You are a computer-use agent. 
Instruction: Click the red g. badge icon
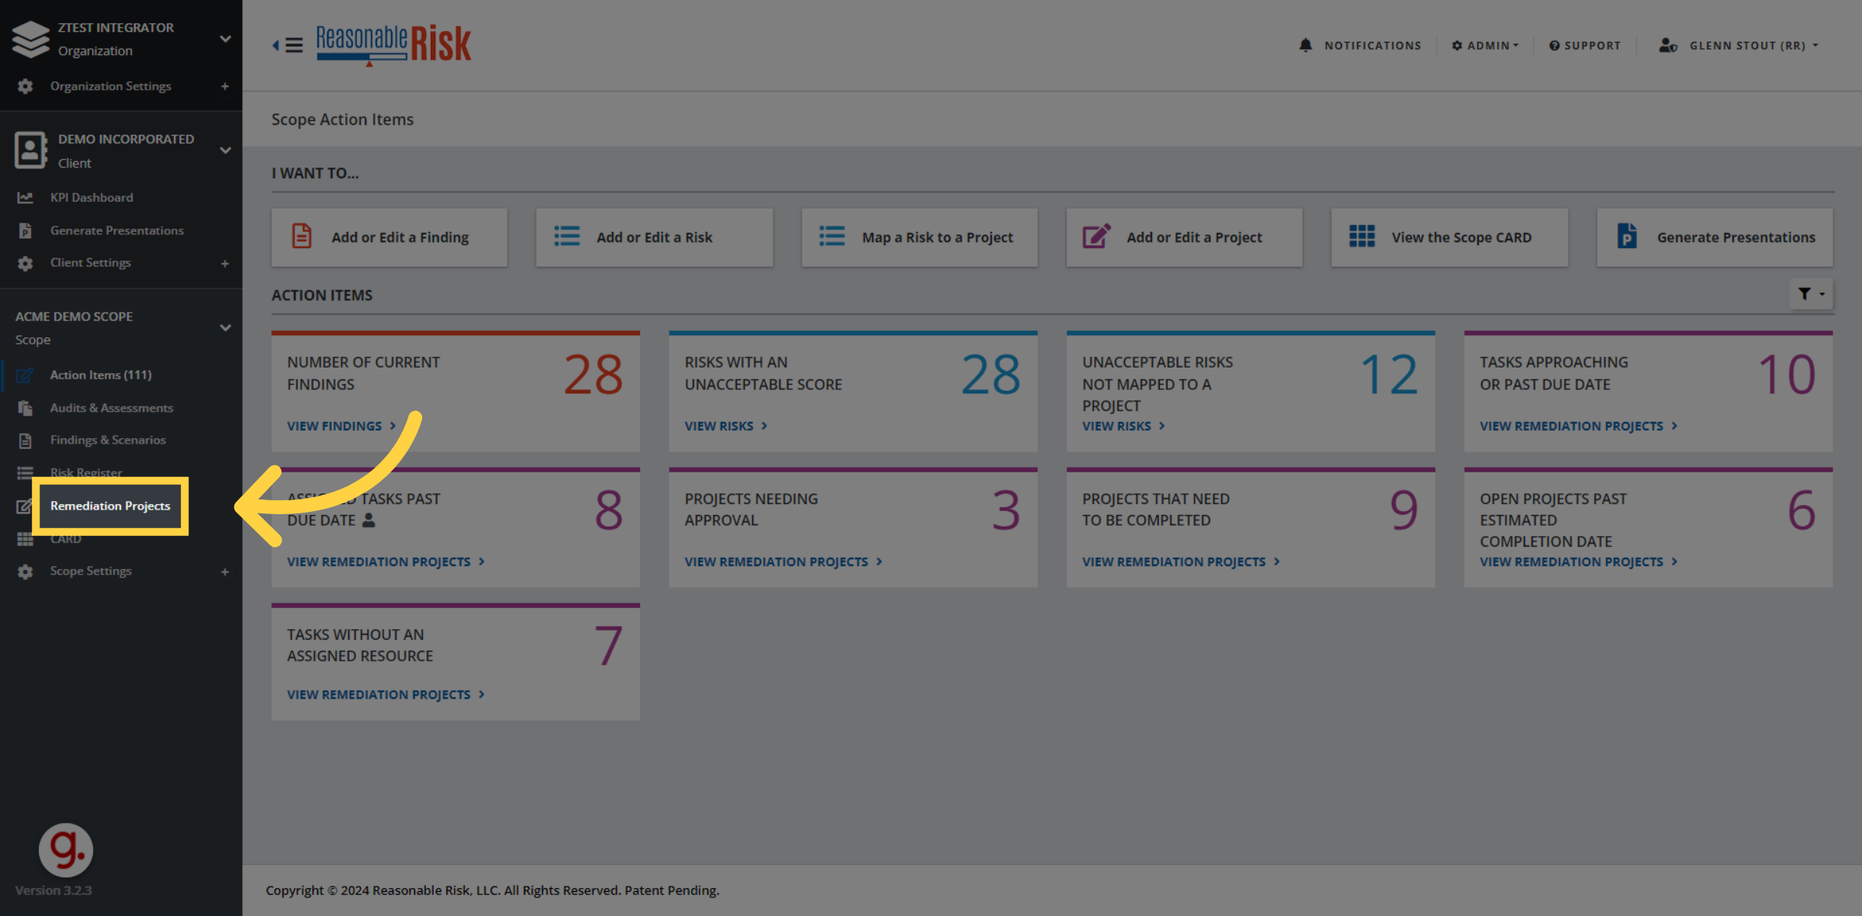click(66, 850)
